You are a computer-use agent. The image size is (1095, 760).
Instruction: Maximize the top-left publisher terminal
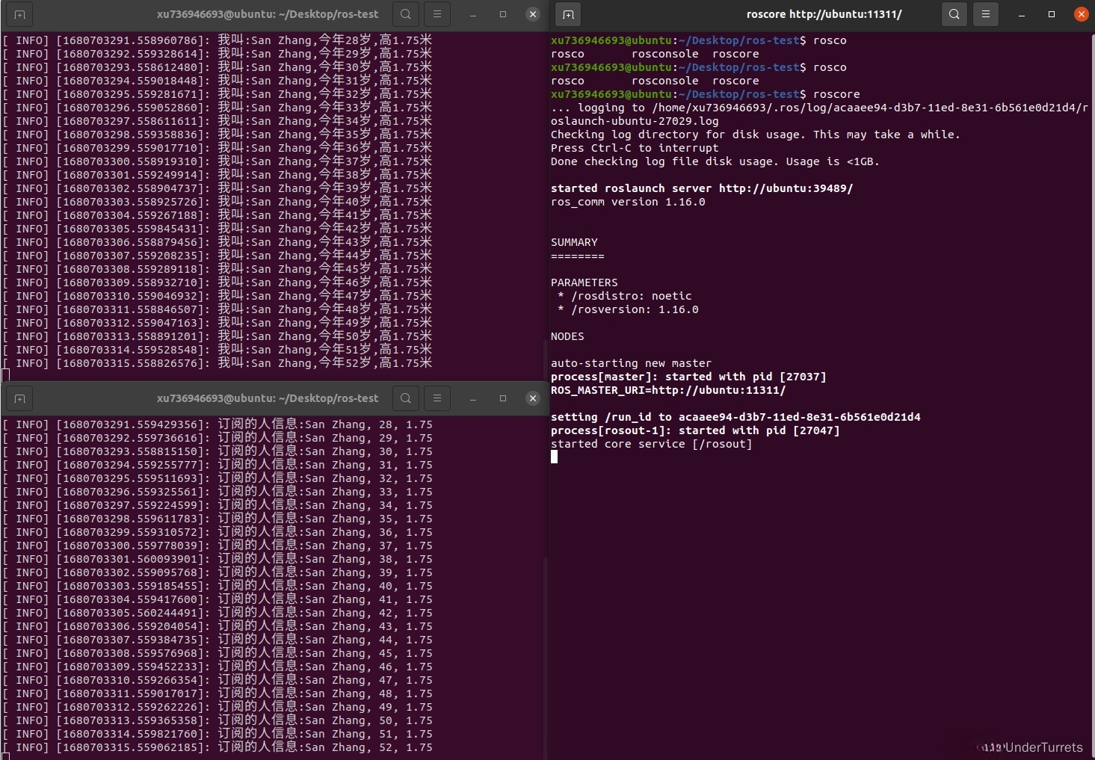coord(503,14)
